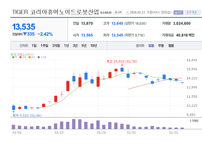
Task: Click the -2.42% change value
Action: 45,34
